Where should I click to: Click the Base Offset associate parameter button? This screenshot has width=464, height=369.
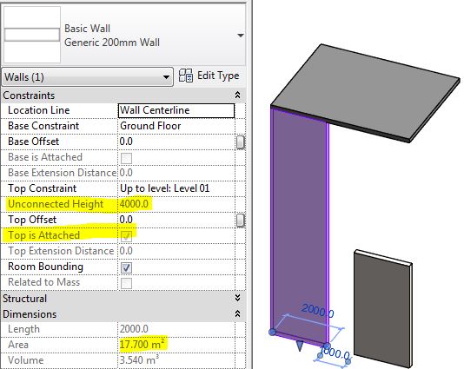pyautogui.click(x=241, y=142)
